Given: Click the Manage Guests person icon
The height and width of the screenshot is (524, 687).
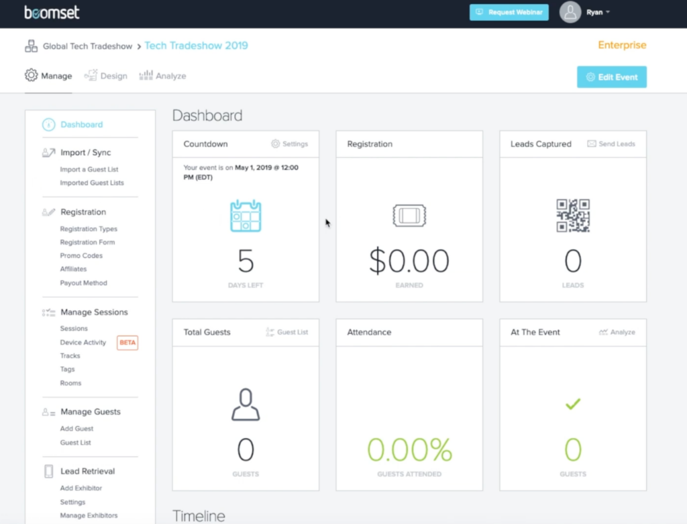Looking at the screenshot, I should pyautogui.click(x=48, y=412).
